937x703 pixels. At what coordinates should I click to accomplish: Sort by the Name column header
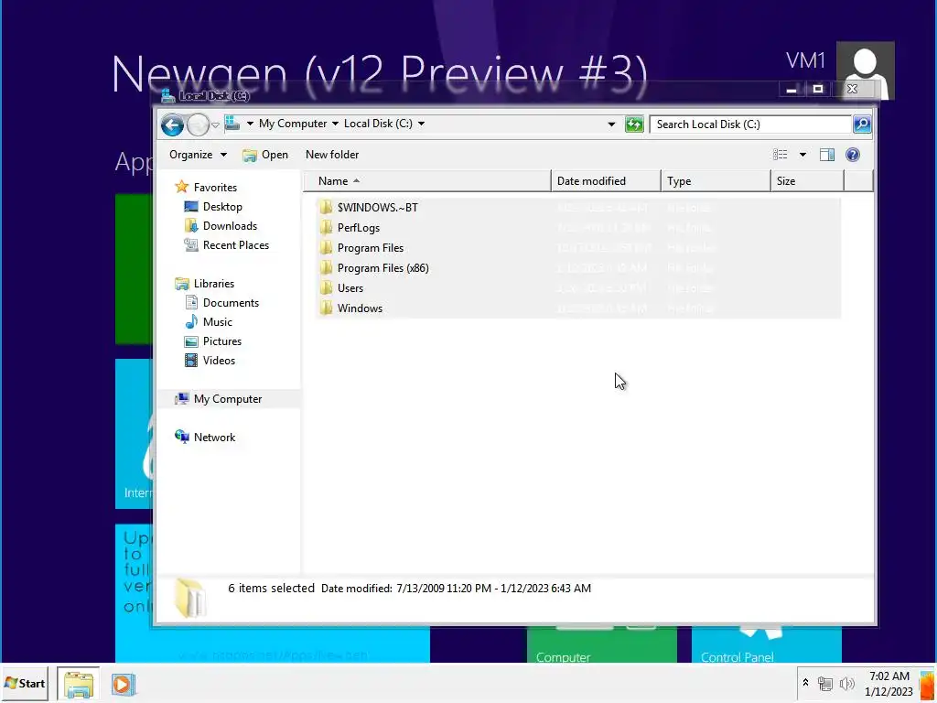(x=426, y=181)
